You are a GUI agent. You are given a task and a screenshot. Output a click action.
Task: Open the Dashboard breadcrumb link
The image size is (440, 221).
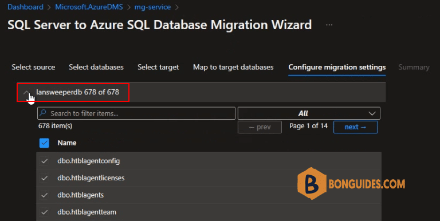25,7
